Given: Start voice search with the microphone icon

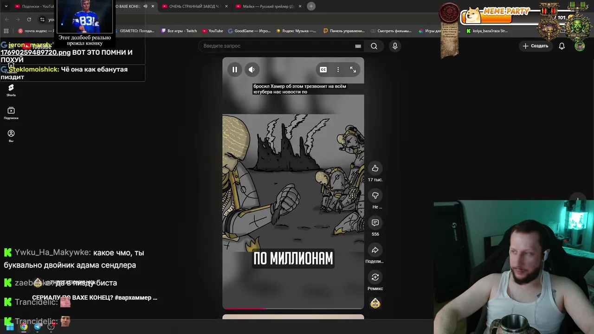Looking at the screenshot, I should point(395,46).
